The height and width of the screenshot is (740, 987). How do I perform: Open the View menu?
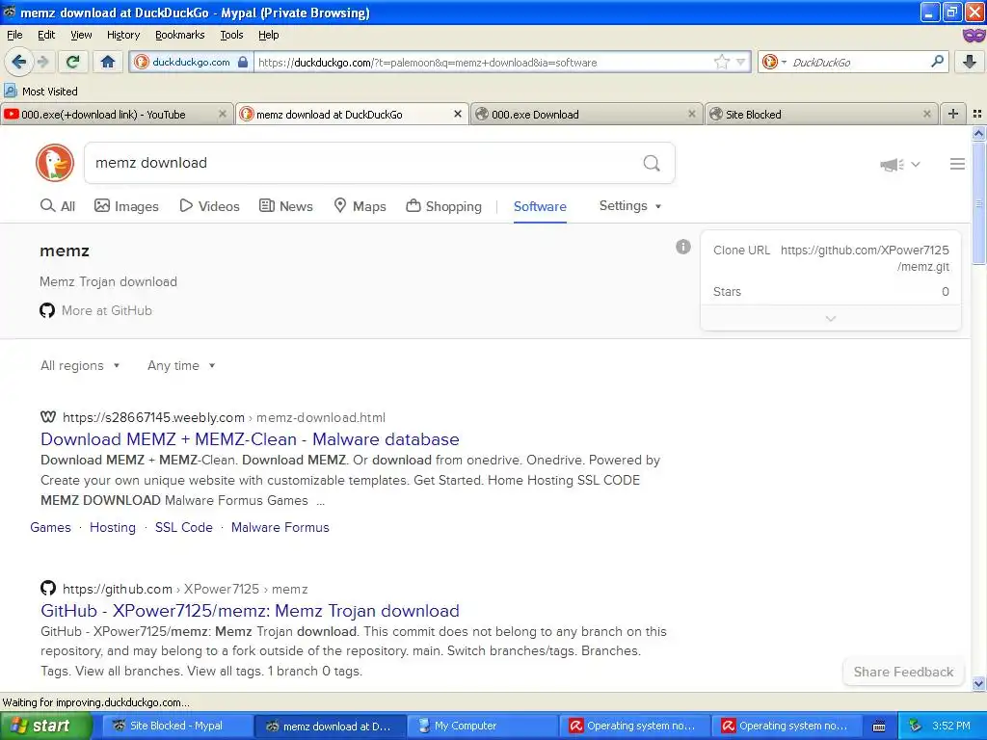81,35
